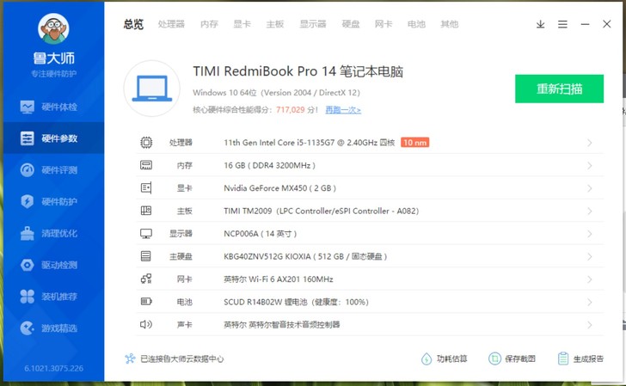Switch to the 内存 tab

coord(209,24)
